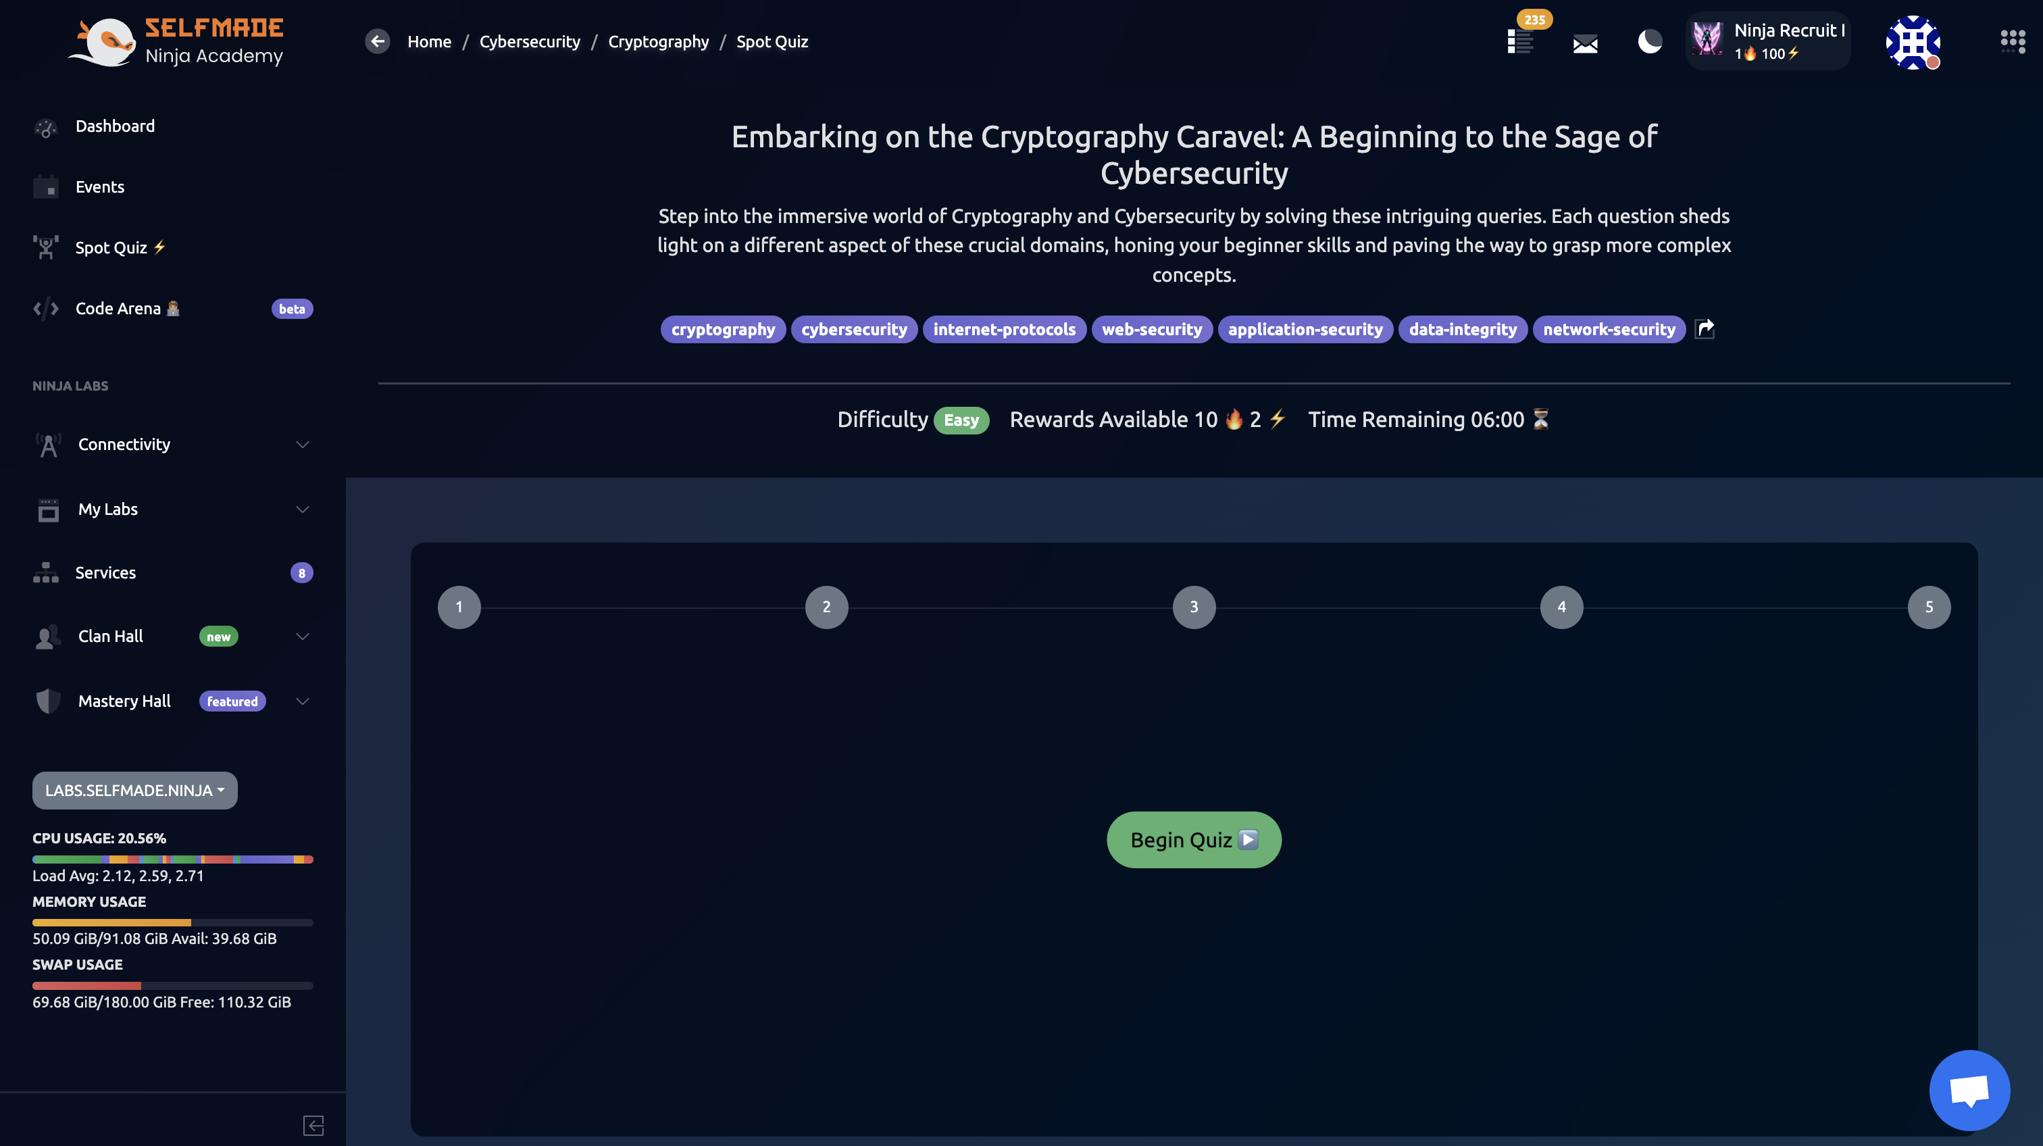Open Dashboard from the sidebar

[114, 126]
